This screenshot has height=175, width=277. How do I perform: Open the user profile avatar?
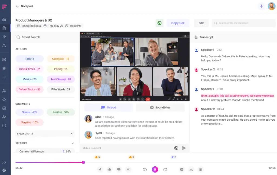(272, 6)
